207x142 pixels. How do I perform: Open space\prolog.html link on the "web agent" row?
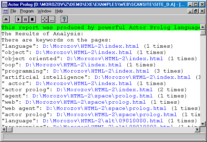106,108
